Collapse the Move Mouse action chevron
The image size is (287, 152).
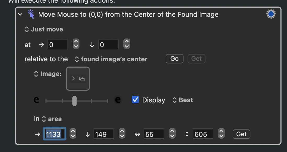pos(20,14)
